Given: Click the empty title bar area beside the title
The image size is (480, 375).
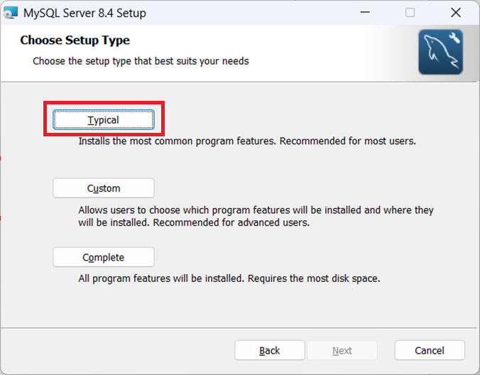Looking at the screenshot, I should pyautogui.click(x=249, y=13).
